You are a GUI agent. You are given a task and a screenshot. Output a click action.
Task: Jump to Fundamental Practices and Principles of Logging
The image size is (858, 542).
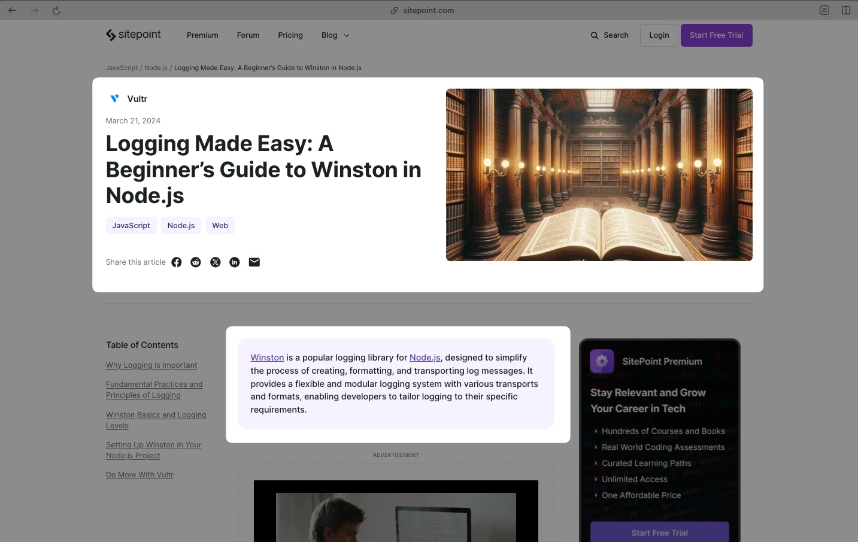[x=154, y=390]
